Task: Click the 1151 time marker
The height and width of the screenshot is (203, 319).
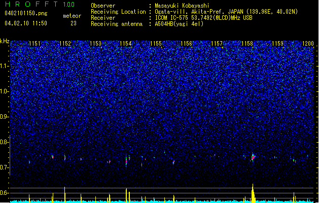Action: pos(34,44)
